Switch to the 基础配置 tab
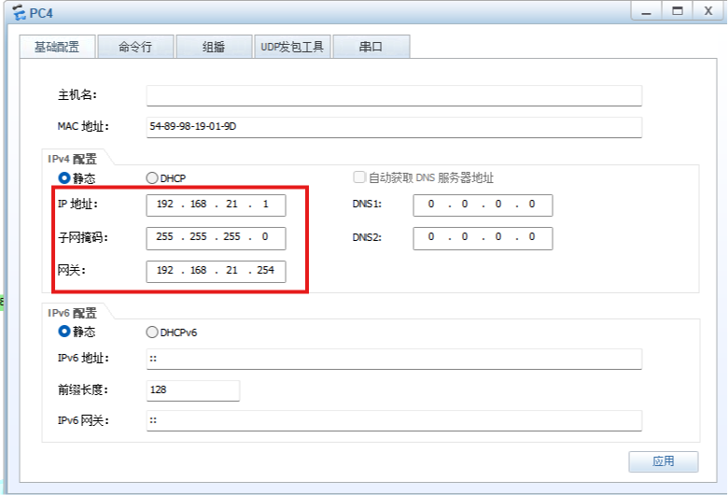 tap(58, 47)
